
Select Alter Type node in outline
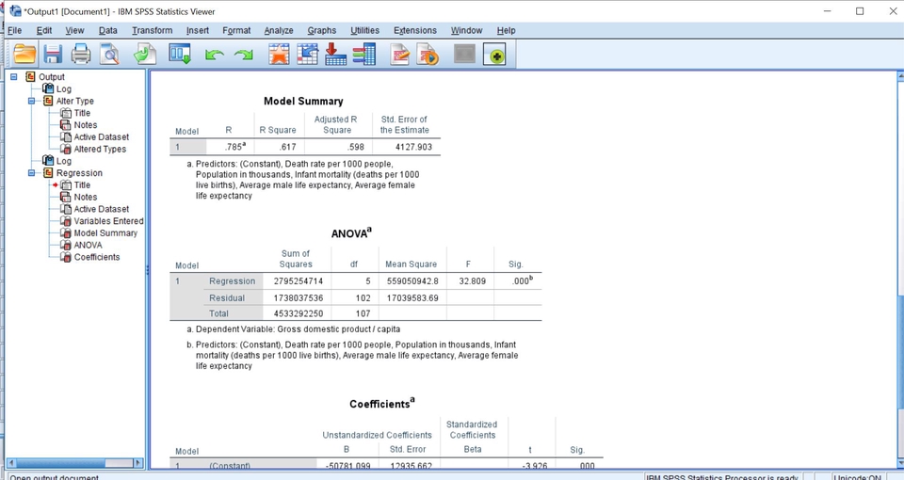(x=75, y=101)
